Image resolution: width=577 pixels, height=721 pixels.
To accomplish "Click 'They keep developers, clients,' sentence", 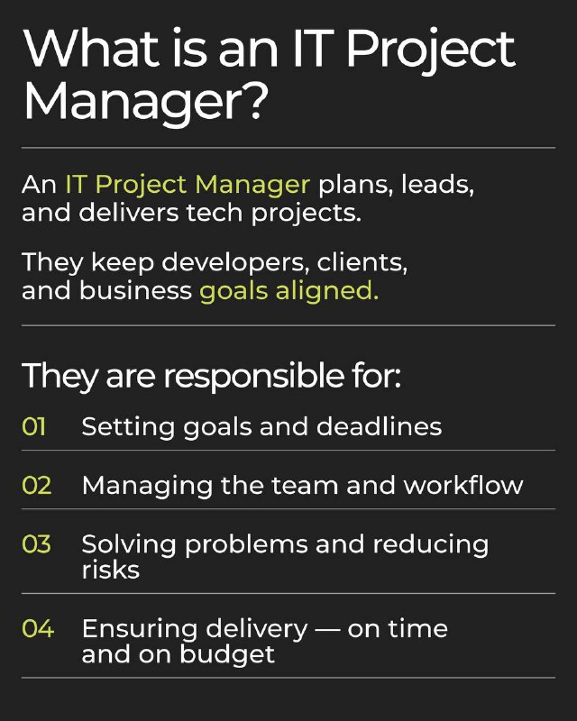I will (215, 263).
